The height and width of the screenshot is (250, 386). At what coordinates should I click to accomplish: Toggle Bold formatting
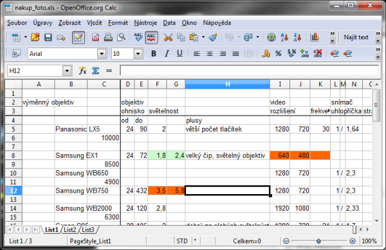154,53
